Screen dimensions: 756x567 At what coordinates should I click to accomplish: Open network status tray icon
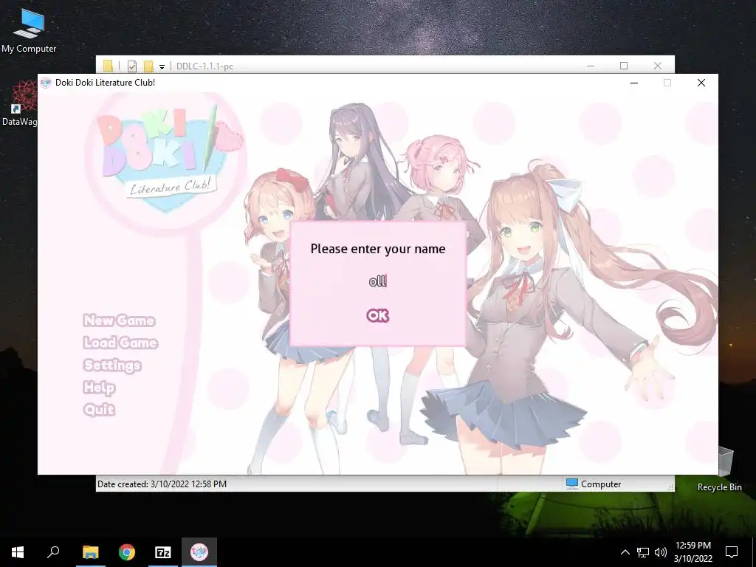[x=643, y=552]
